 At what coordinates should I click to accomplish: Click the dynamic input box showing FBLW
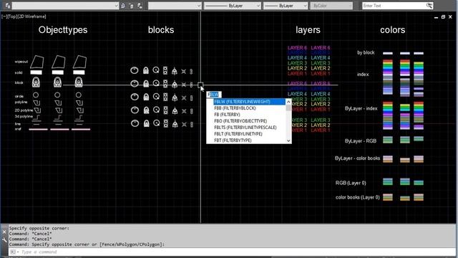pos(214,95)
